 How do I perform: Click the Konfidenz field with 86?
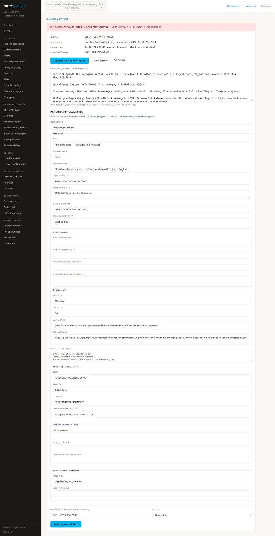tap(151, 313)
